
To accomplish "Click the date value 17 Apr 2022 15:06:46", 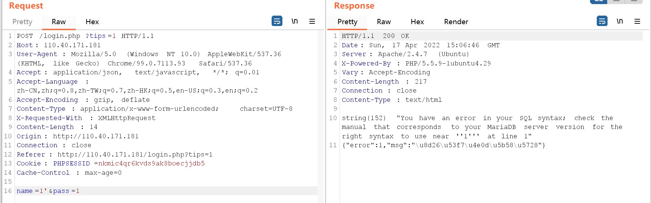I will [x=435, y=45].
